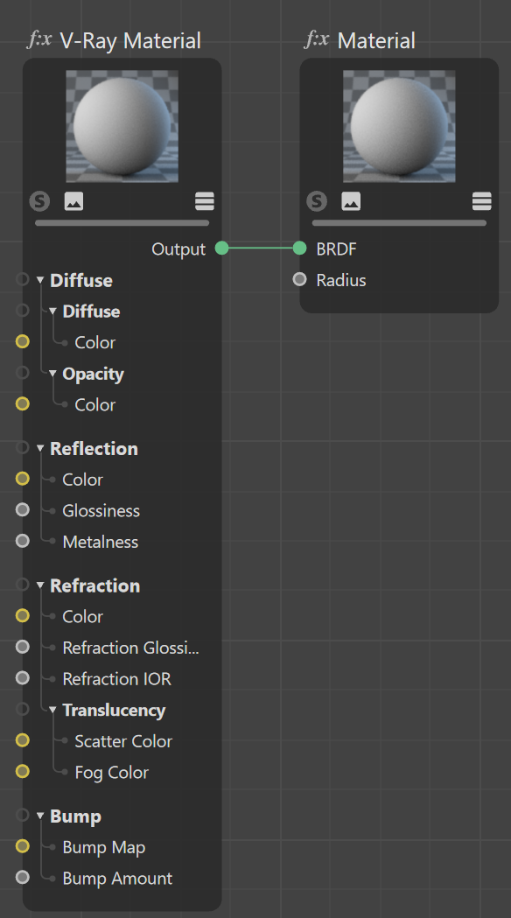
Task: Click the Glossiness label
Action: click(x=101, y=511)
